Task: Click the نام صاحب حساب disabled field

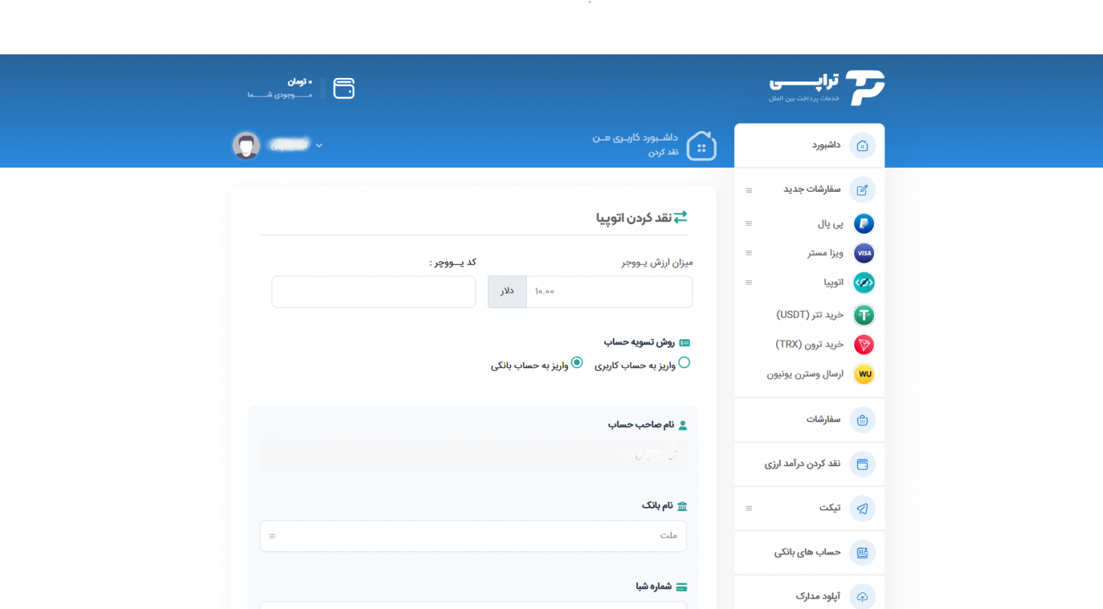Action: tap(473, 455)
